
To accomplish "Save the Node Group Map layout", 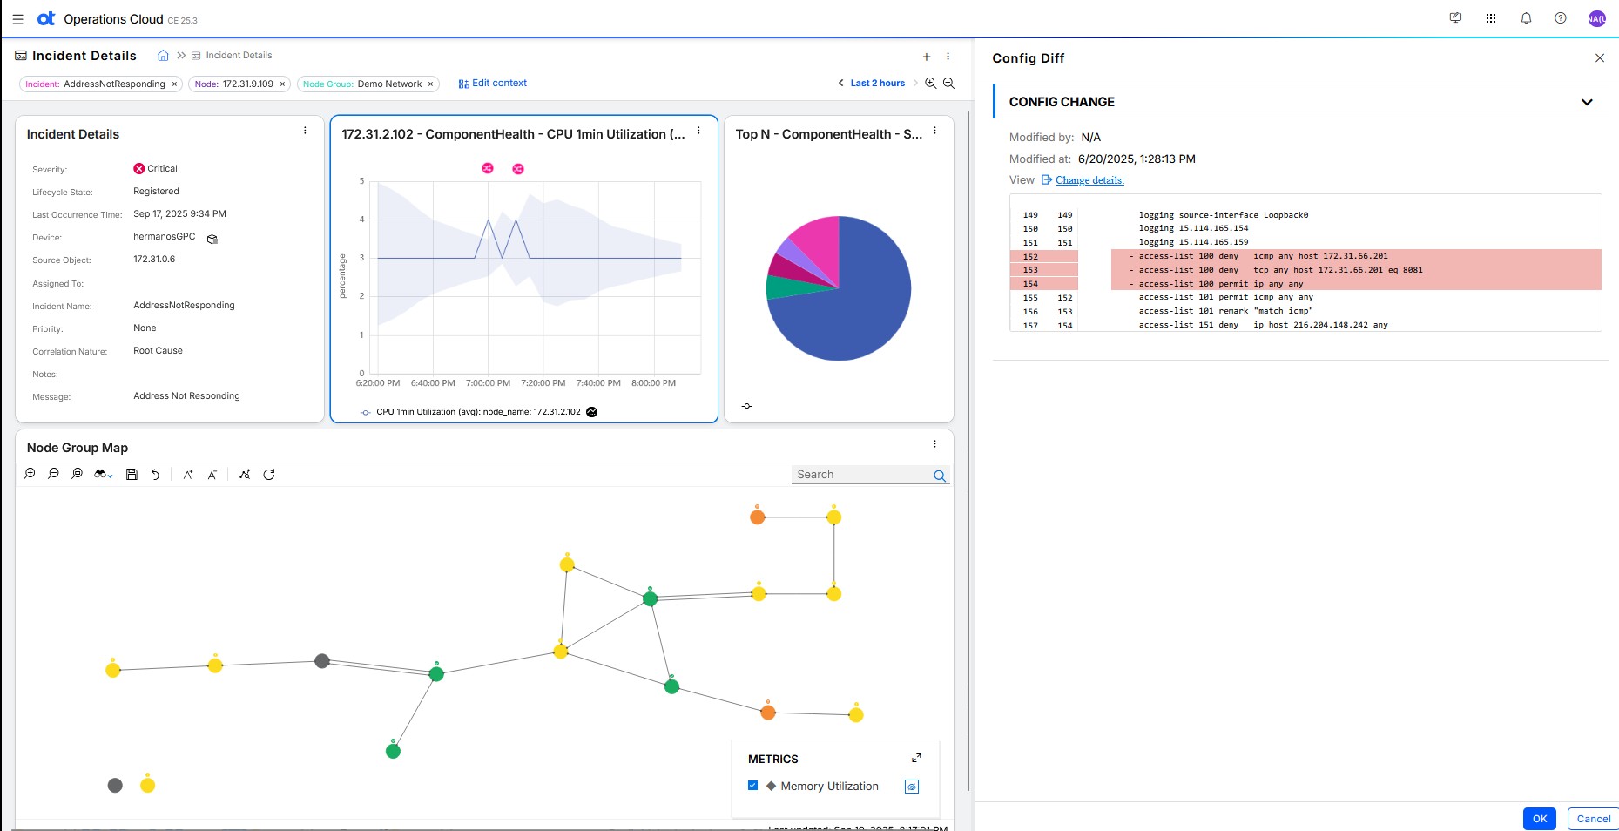I will 132,475.
